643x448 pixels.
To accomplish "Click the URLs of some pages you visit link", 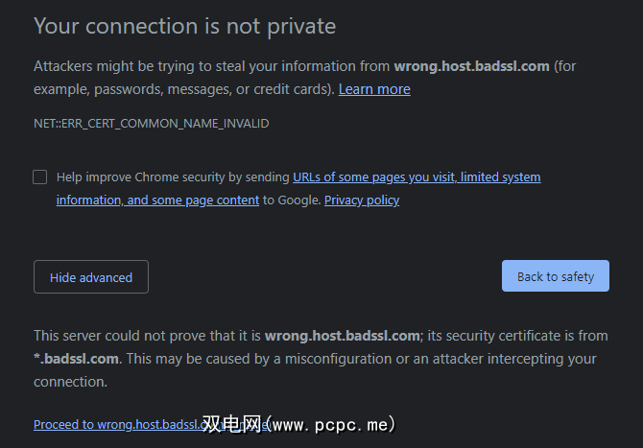I will click(417, 177).
